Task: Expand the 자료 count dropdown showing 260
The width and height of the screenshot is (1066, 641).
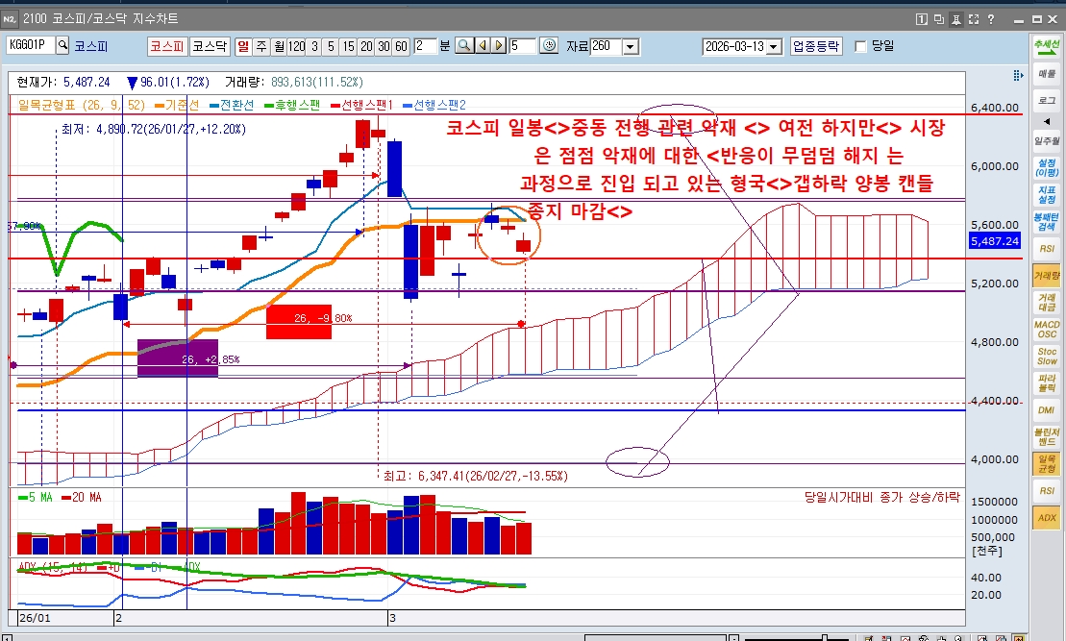Action: pos(631,46)
